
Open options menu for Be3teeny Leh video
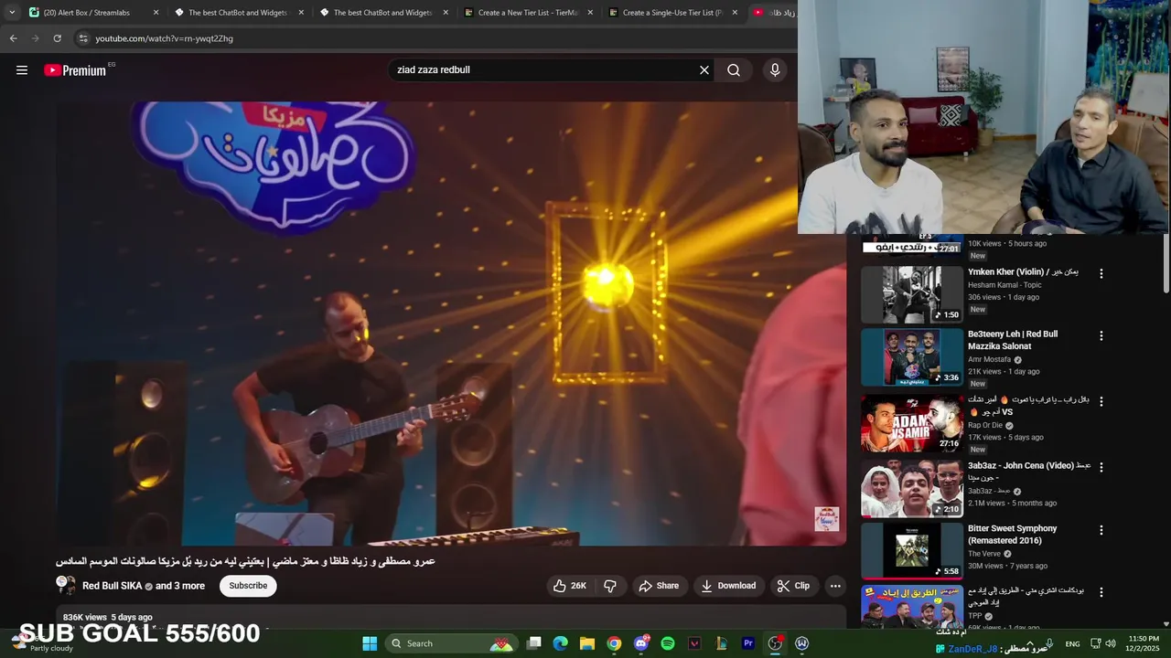[x=1101, y=335]
